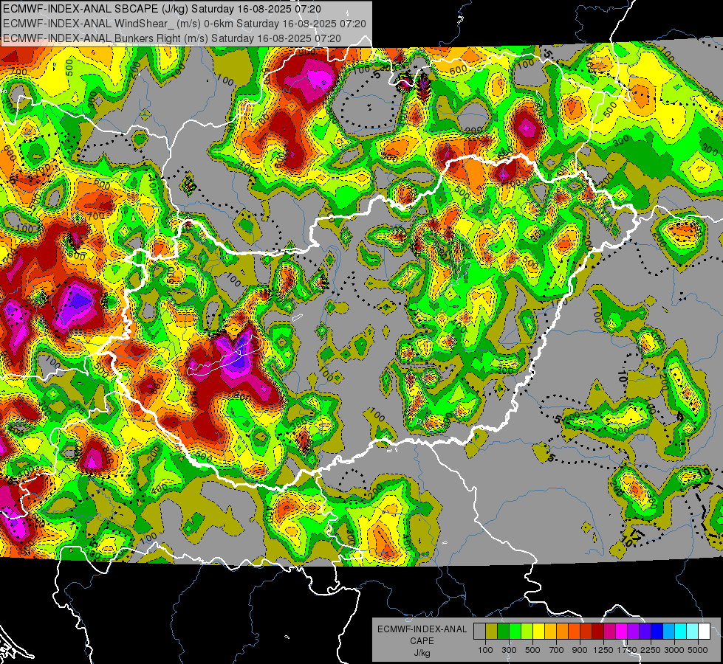Click the white legend swatch above 5000

tap(704, 632)
